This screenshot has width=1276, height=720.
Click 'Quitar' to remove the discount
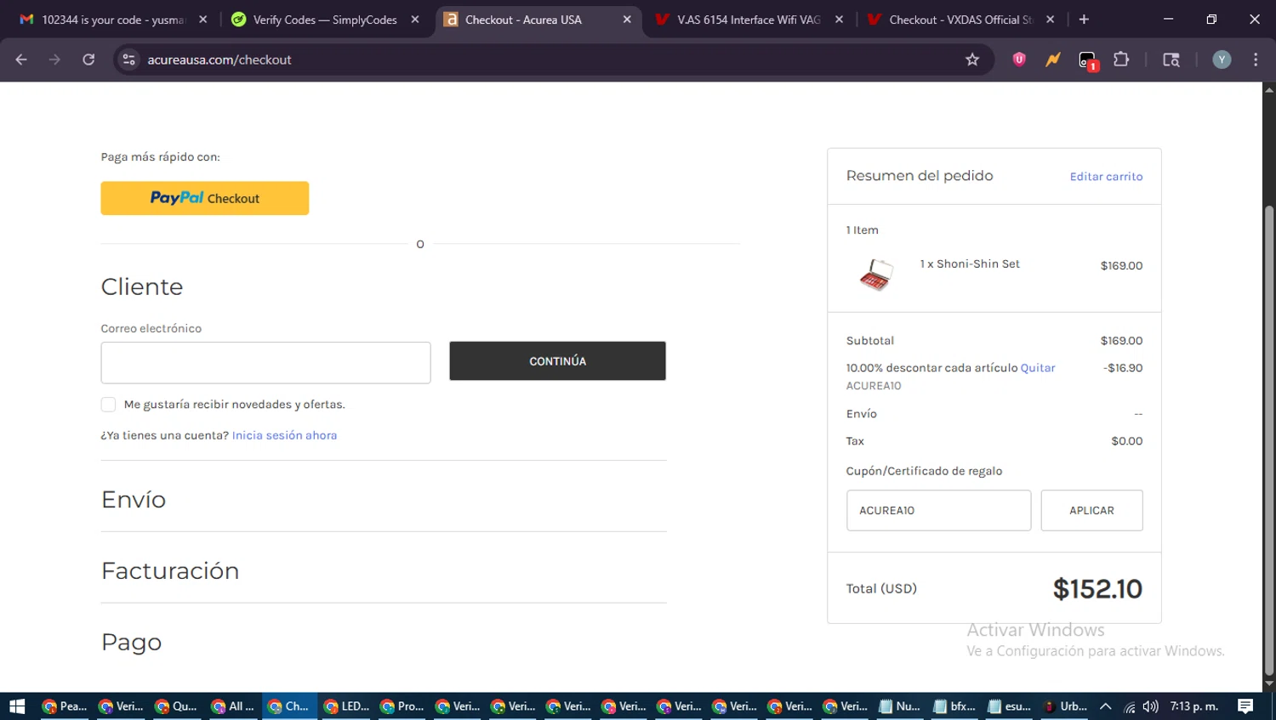pos(1038,368)
